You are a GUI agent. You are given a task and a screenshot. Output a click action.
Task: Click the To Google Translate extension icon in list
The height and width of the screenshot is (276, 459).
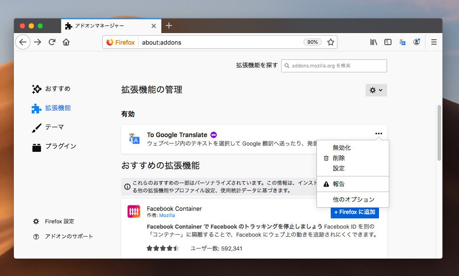[x=134, y=138]
